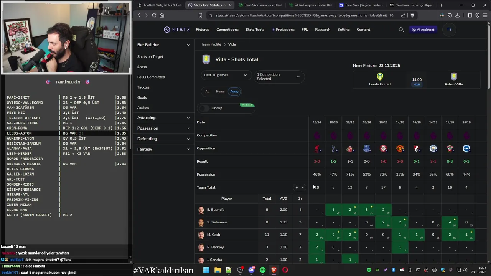This screenshot has width=491, height=276.
Task: Open Opera browser from the taskbar
Action: (285, 270)
